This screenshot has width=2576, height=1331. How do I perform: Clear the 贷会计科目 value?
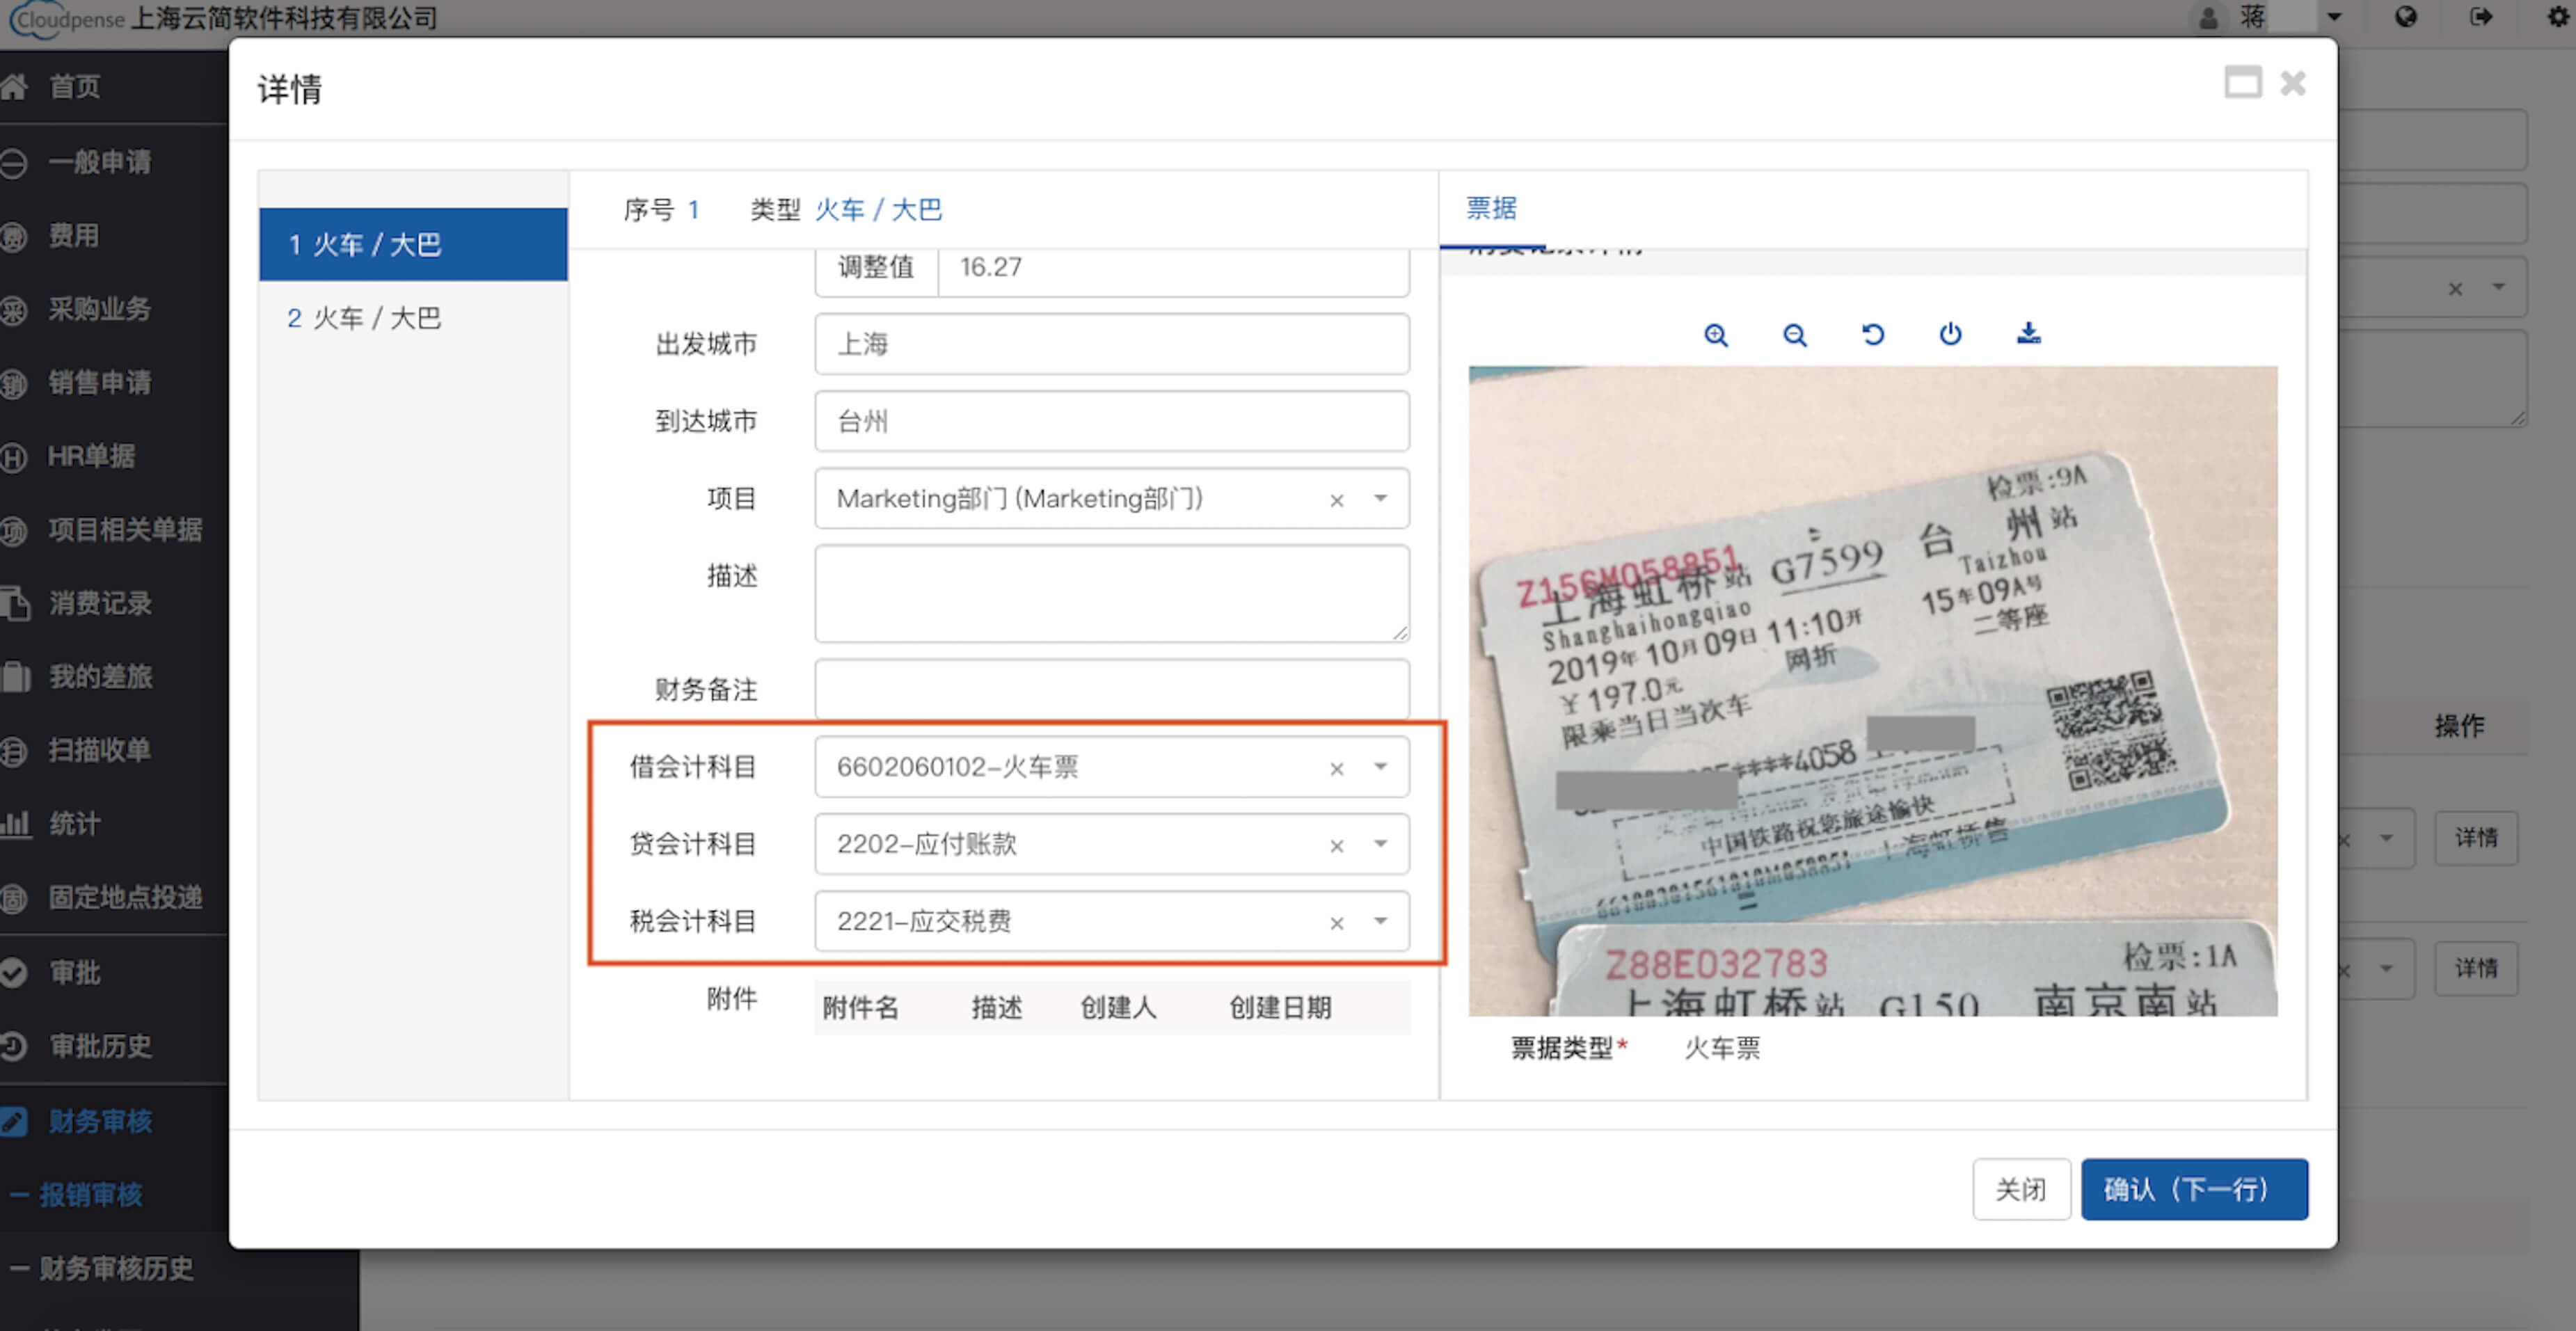tap(1336, 845)
